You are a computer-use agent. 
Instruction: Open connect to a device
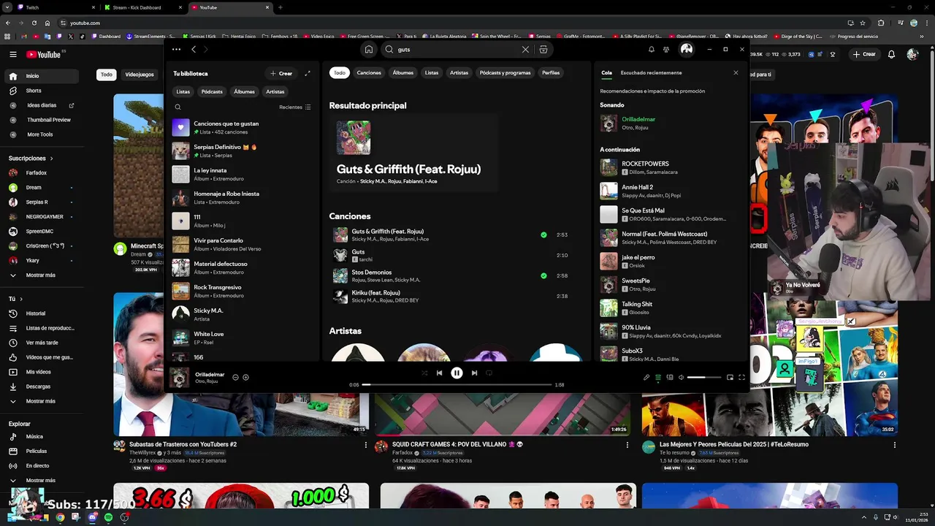(670, 378)
